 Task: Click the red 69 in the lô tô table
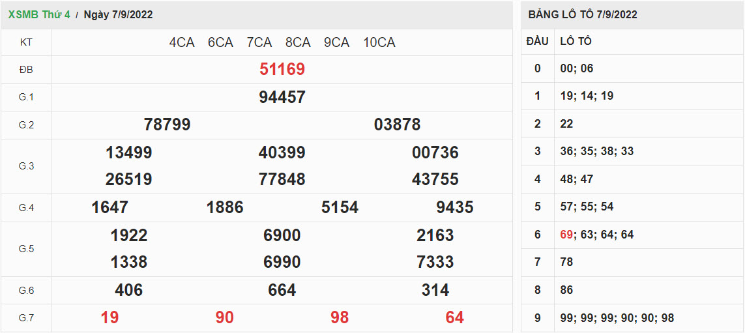[566, 235]
